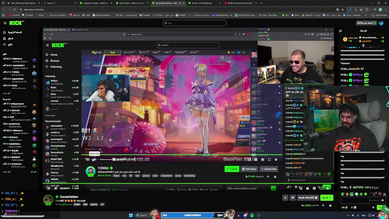Image resolution: width=389 pixels, height=219 pixels.
Task: Click gifted subs button beside UncleHattan
Action: click(x=308, y=198)
